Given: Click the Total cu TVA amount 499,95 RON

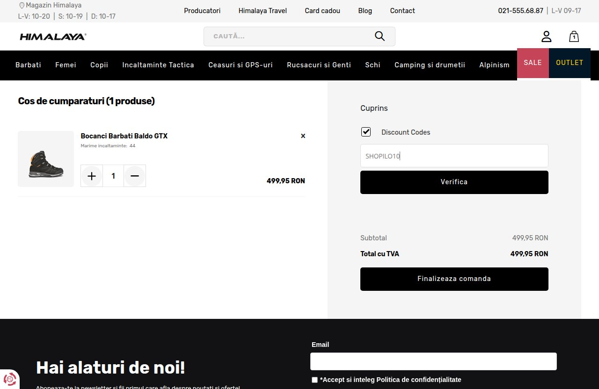Looking at the screenshot, I should coord(529,254).
